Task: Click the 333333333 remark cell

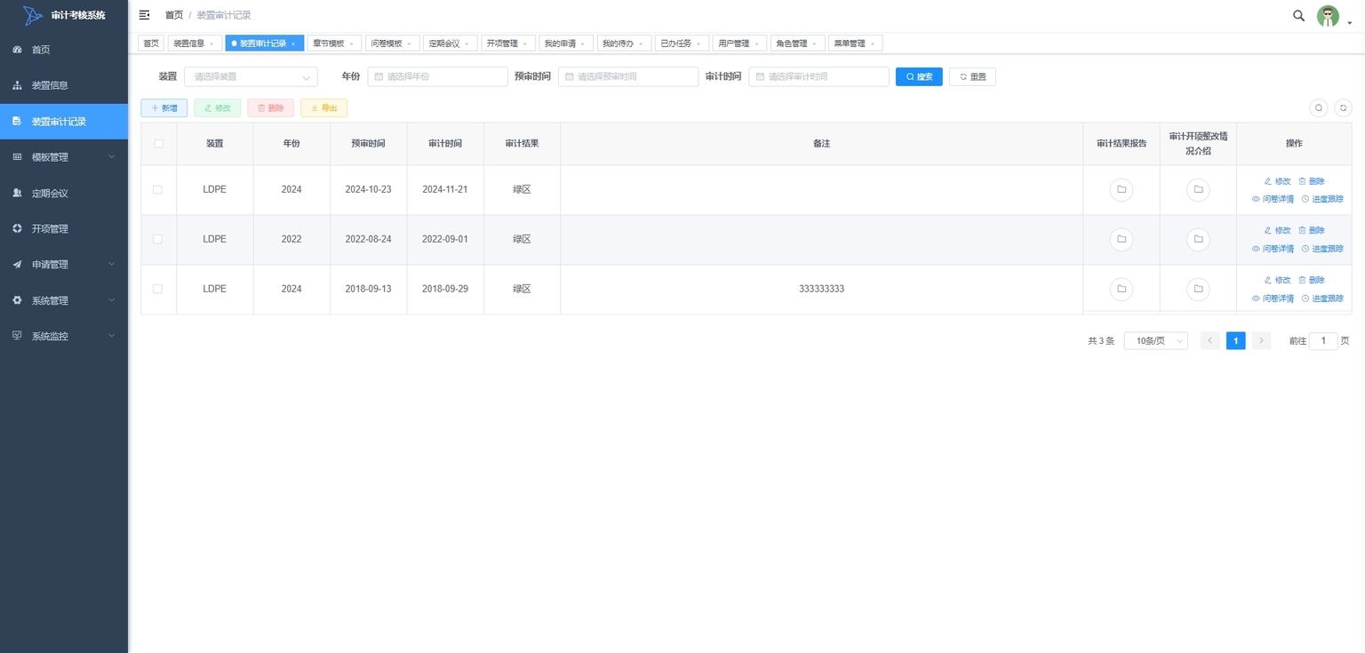Action: tap(821, 290)
